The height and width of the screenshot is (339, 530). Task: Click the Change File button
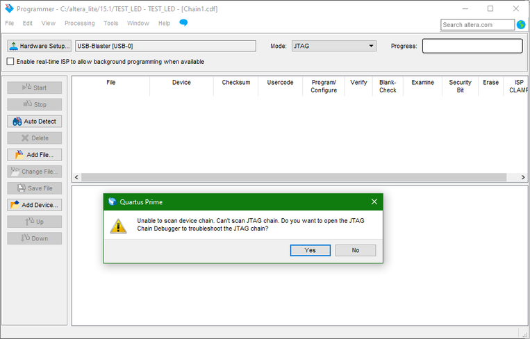pos(35,172)
